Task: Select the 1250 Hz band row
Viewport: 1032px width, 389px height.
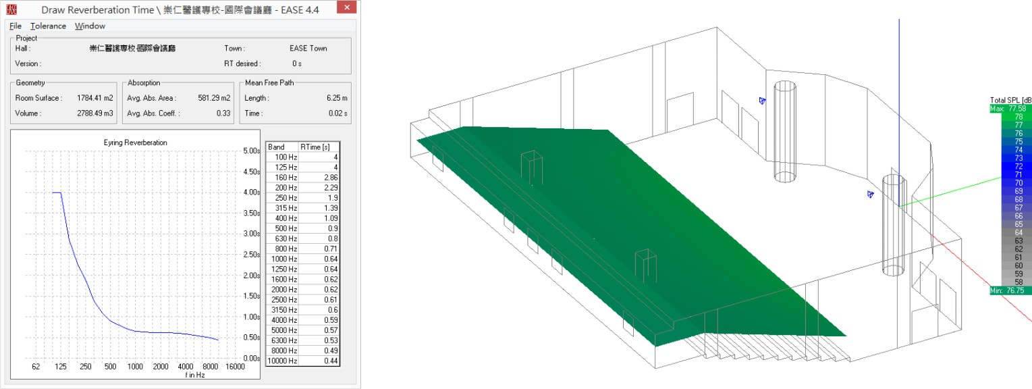Action: click(x=303, y=269)
